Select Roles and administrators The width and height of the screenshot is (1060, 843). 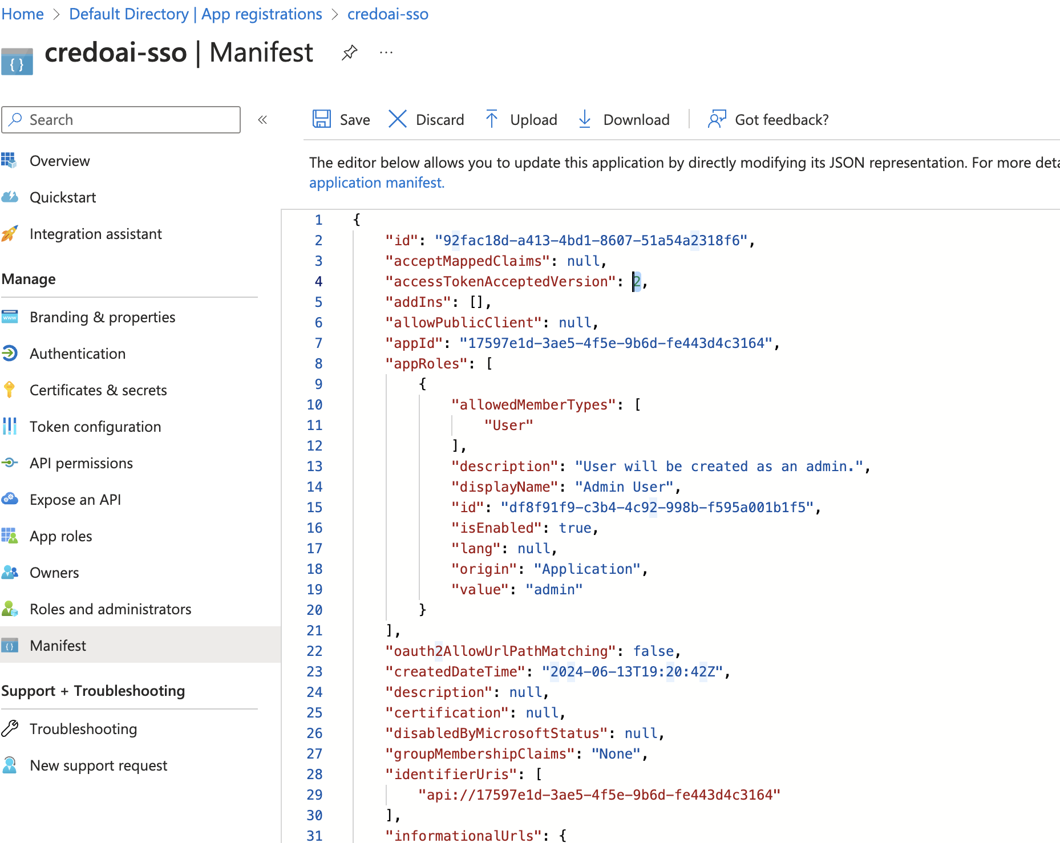tap(110, 609)
